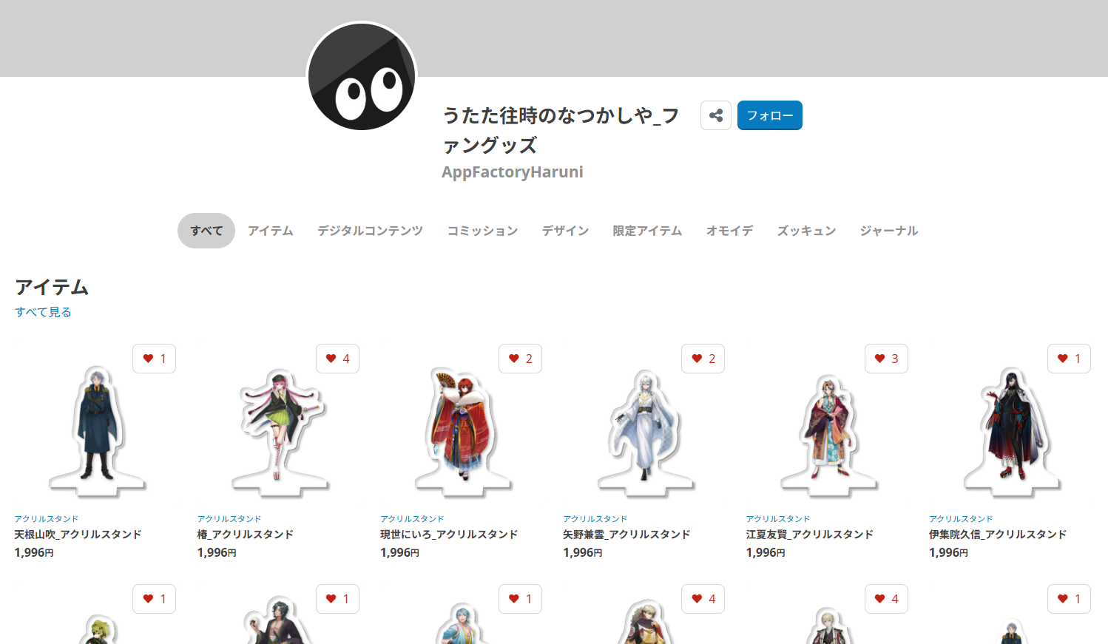This screenshot has width=1108, height=644.
Task: Like the 現世にいろ acrylic stand item
Action: click(520, 359)
